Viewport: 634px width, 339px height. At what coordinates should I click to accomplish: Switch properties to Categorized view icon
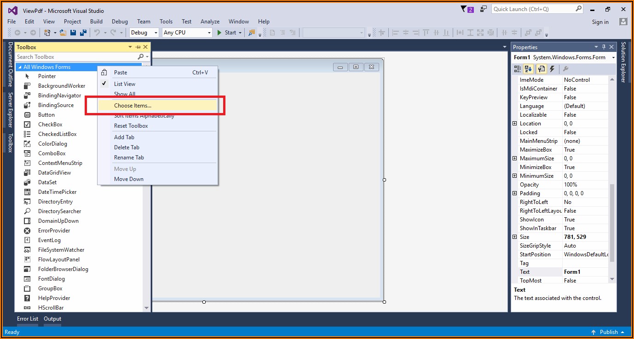click(x=518, y=69)
